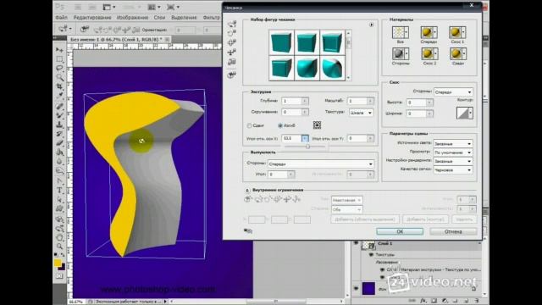
Task: Click the mesh preview icon beside OK
Action: click(x=248, y=230)
